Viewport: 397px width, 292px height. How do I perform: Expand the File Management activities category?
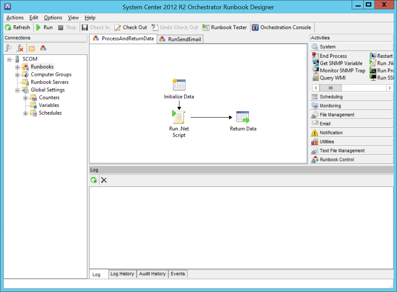351,115
